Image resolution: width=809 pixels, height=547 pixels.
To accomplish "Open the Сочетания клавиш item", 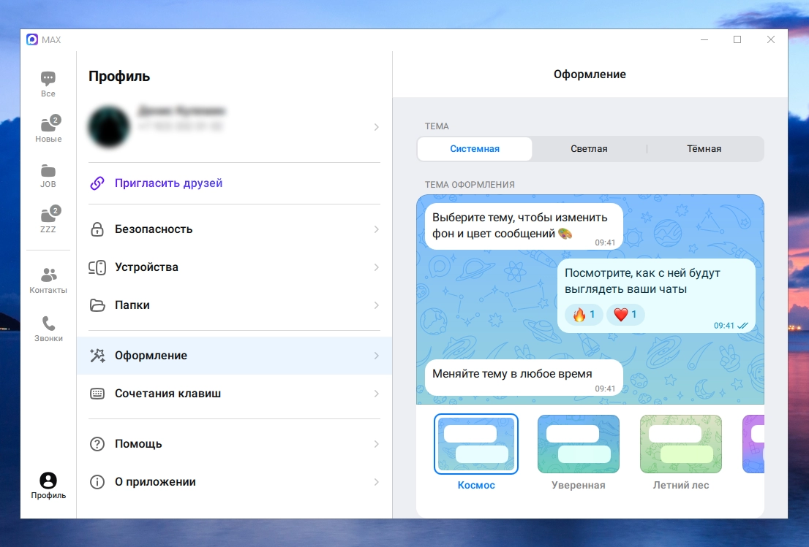I will coord(234,394).
